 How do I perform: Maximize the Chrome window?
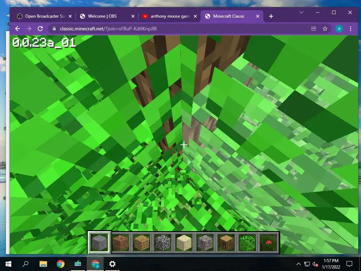coord(334,12)
